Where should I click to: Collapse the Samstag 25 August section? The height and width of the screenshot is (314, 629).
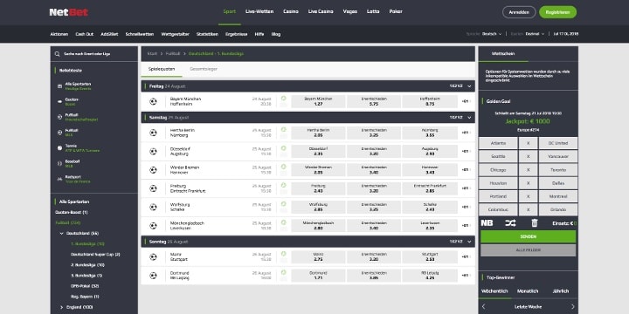click(x=469, y=118)
